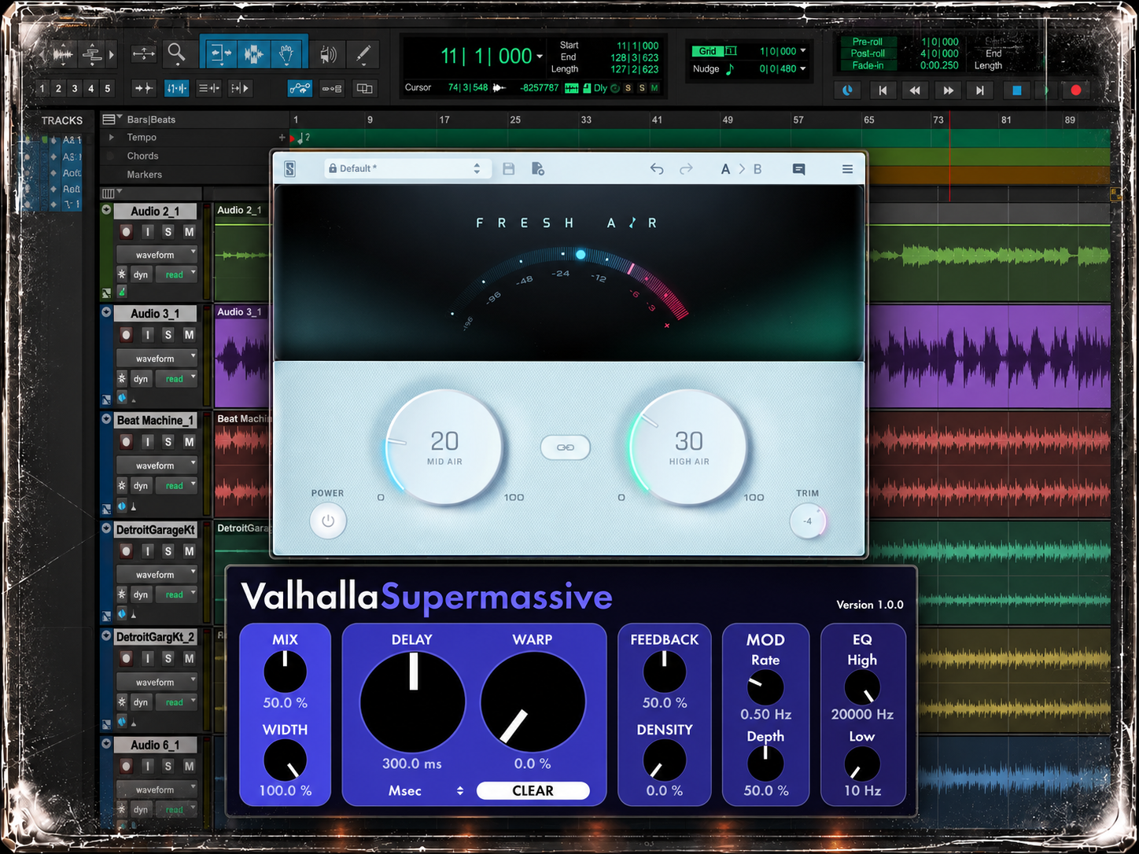
Task: Click the Valhalla MIX knob
Action: [285, 672]
